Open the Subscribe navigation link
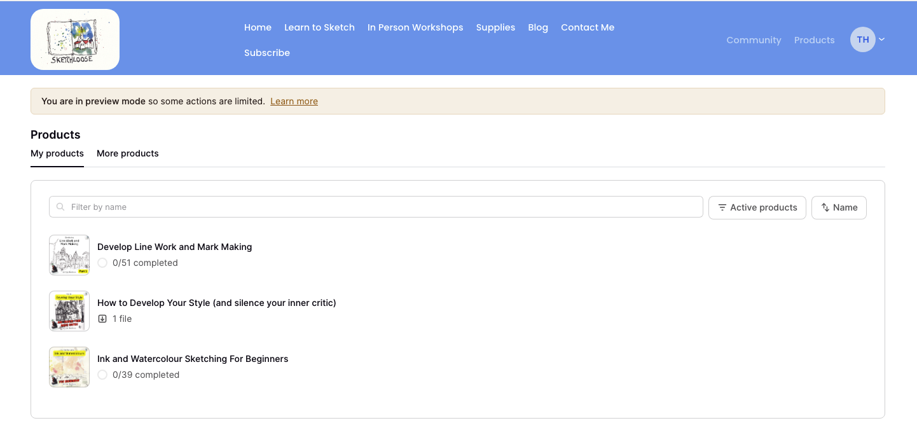The width and height of the screenshot is (917, 430). [267, 53]
